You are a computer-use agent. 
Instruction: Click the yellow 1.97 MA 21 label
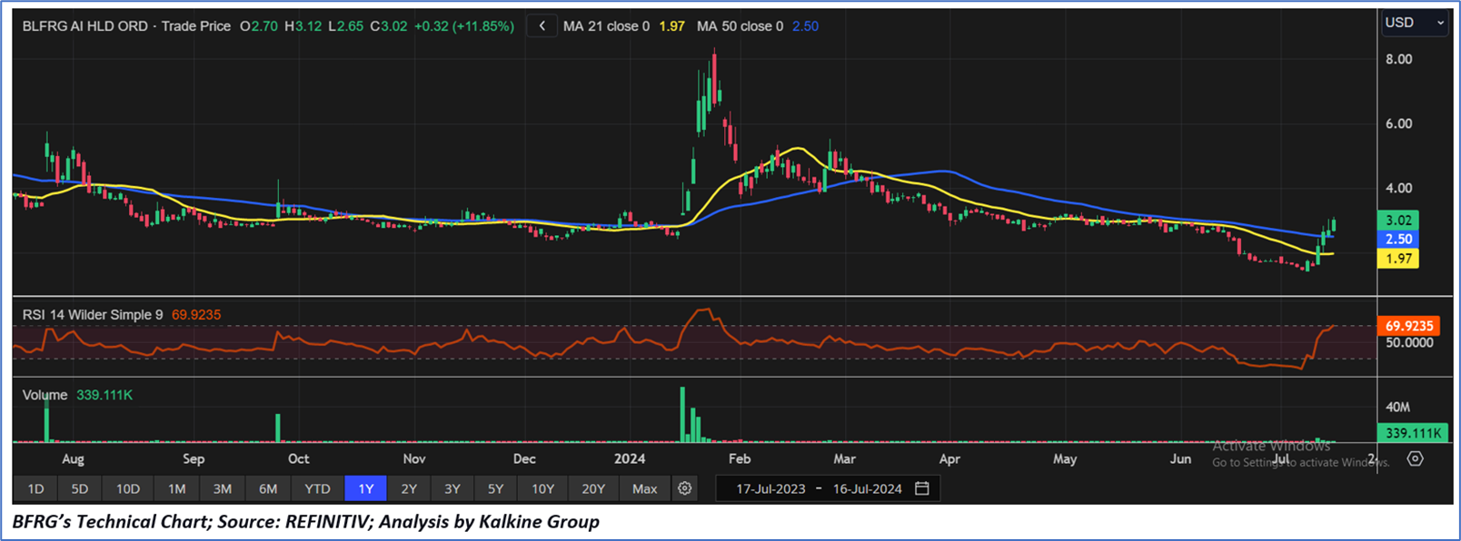(1397, 259)
